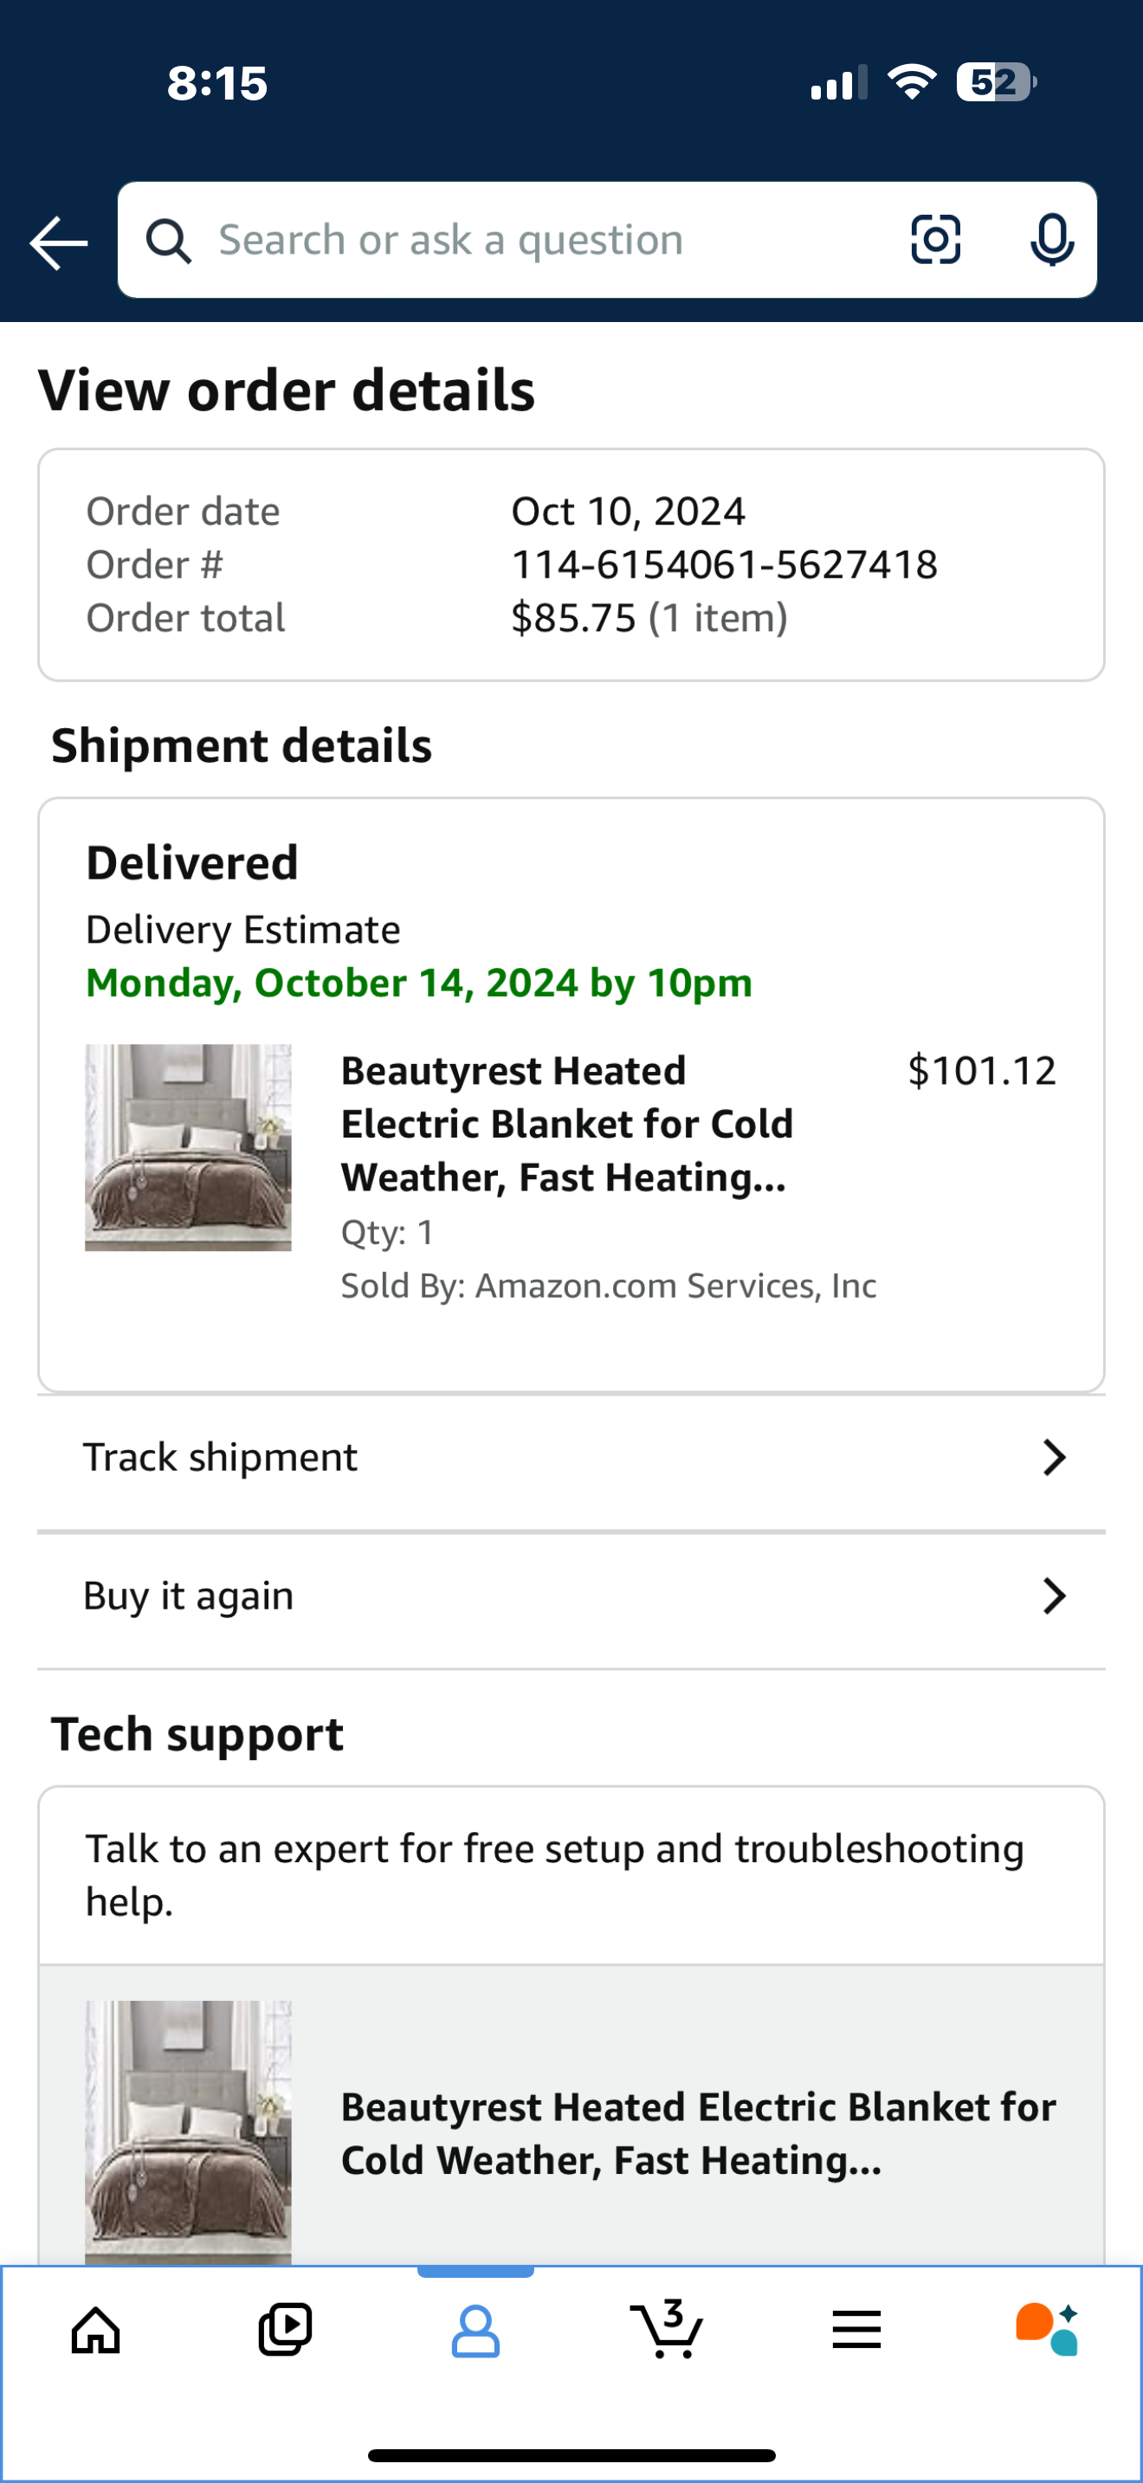
Task: Open camera lens visual search
Action: 936,239
